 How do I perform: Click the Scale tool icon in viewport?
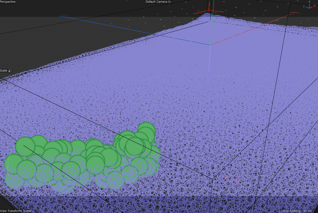pos(10,71)
